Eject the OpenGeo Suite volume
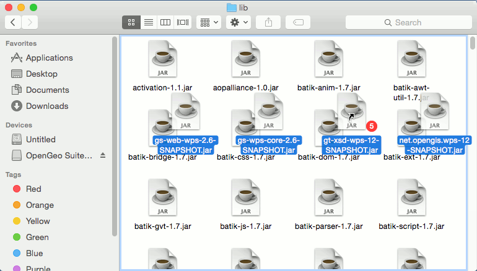 coord(103,155)
